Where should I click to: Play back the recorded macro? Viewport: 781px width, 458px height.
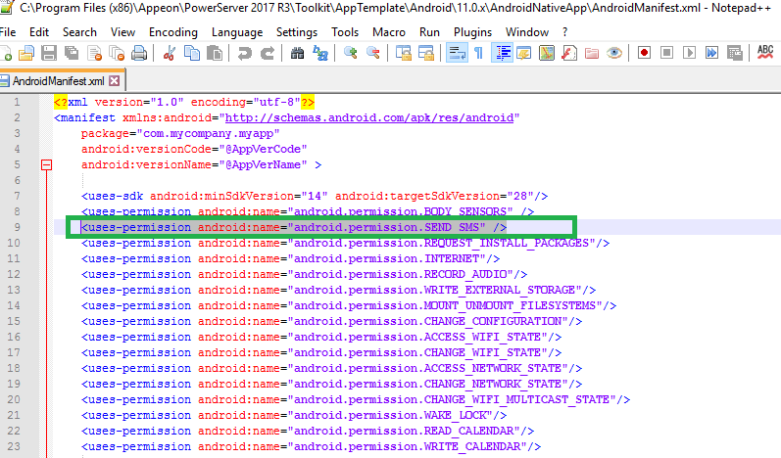click(x=689, y=53)
